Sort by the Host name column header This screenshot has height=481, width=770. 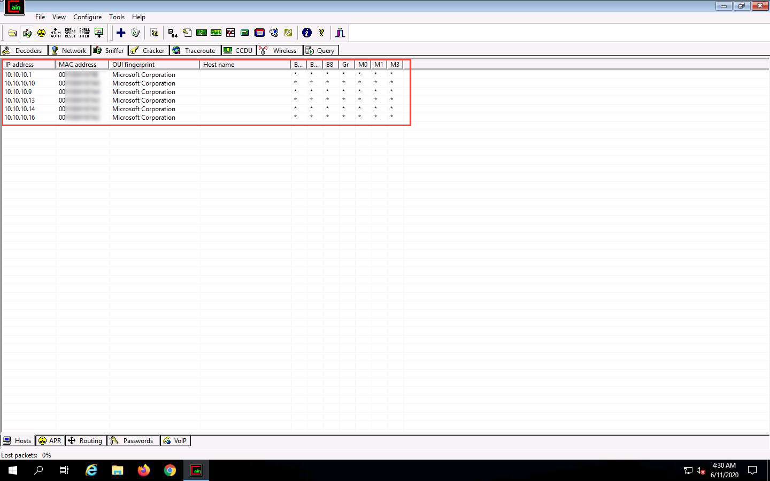pos(245,64)
